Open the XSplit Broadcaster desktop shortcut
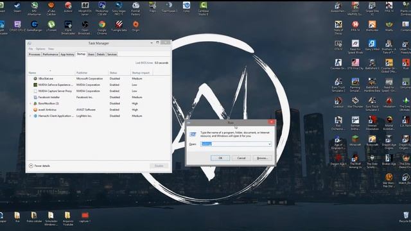 [68, 28]
